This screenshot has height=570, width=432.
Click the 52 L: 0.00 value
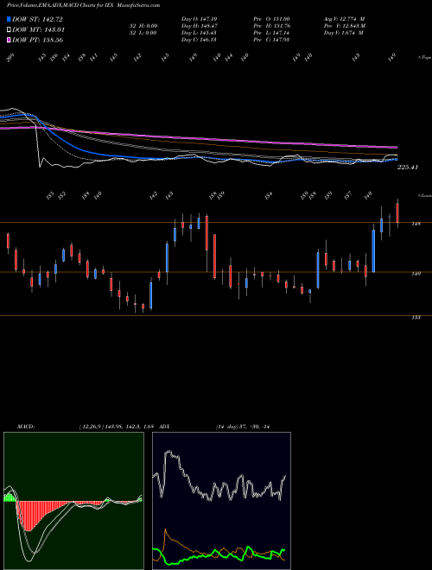tap(143, 33)
